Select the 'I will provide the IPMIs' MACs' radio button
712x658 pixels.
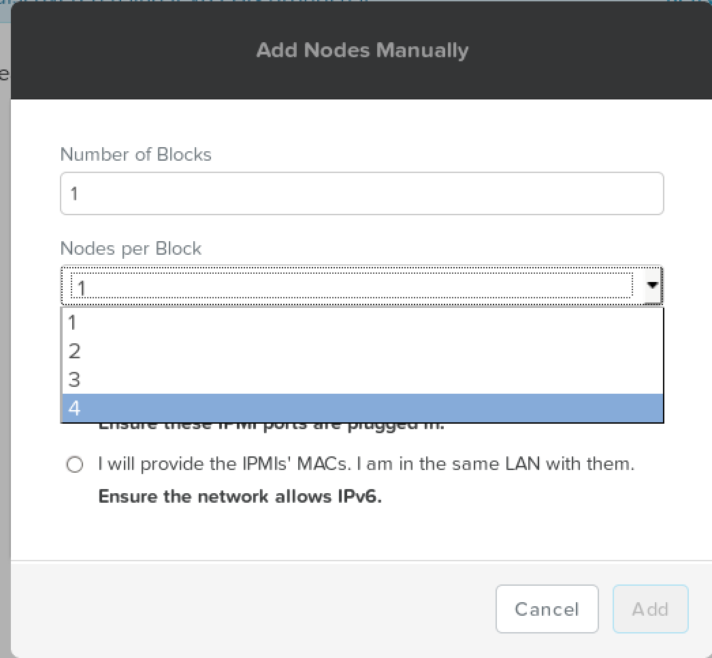pos(75,465)
